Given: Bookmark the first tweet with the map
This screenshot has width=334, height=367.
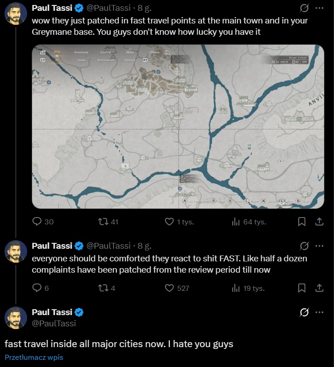Looking at the screenshot, I should (302, 222).
